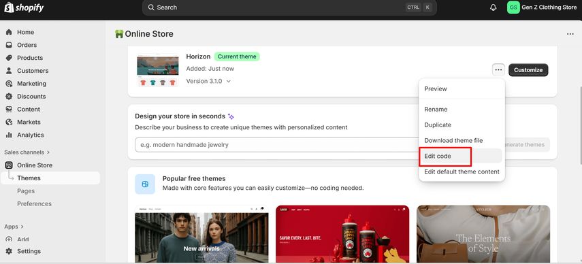
Task: Open Preferences under Online Store
Action: 34,204
